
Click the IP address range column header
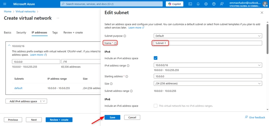point(57,79)
